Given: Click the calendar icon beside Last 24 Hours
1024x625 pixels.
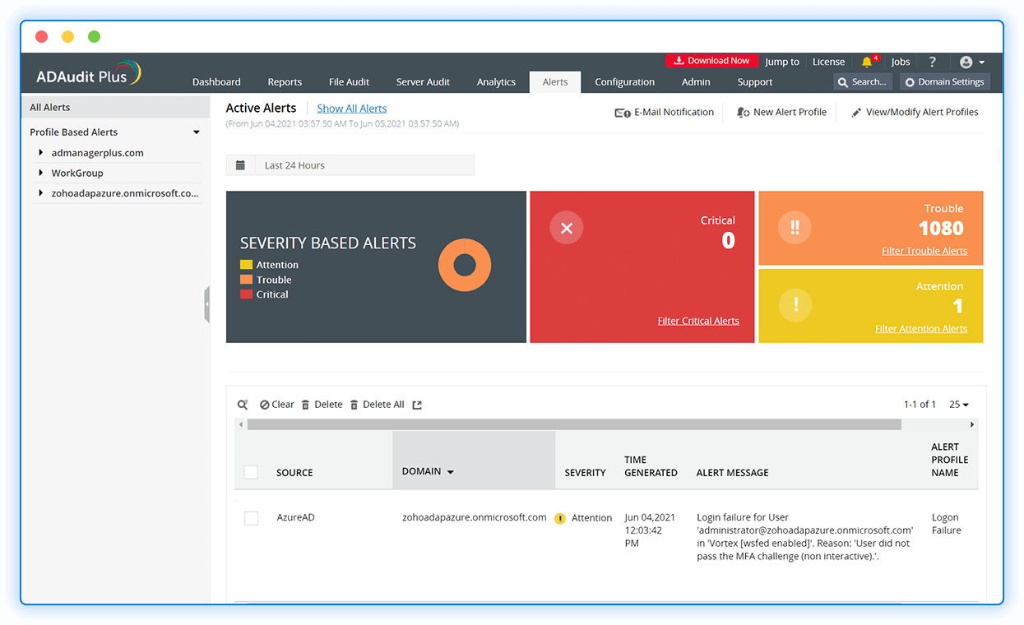Looking at the screenshot, I should coord(240,165).
